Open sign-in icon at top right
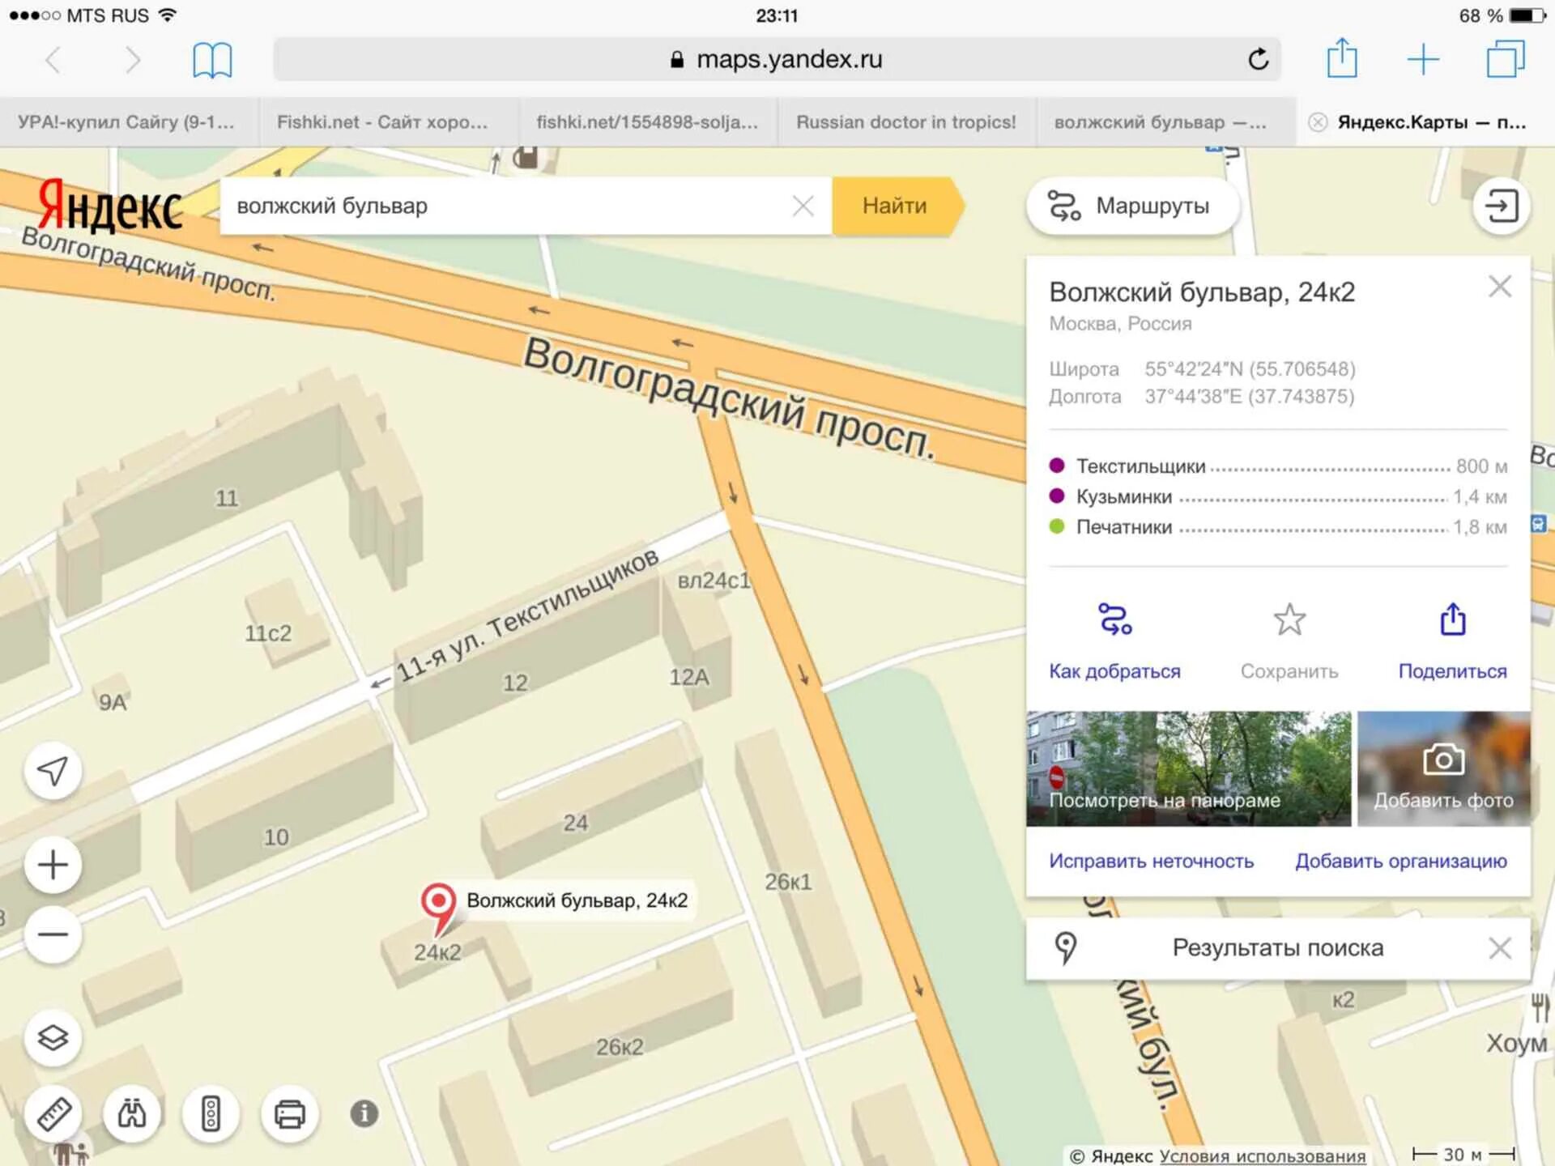Viewport: 1555px width, 1166px height. 1501,206
